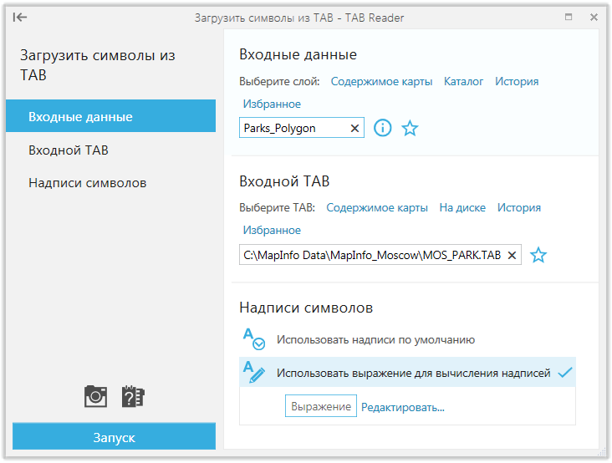The width and height of the screenshot is (612, 463).
Task: Select 'Использовать выражение для вычисления надписей' option
Action: (407, 372)
